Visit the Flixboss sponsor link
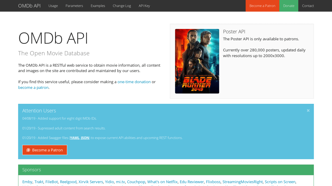 coord(213,182)
